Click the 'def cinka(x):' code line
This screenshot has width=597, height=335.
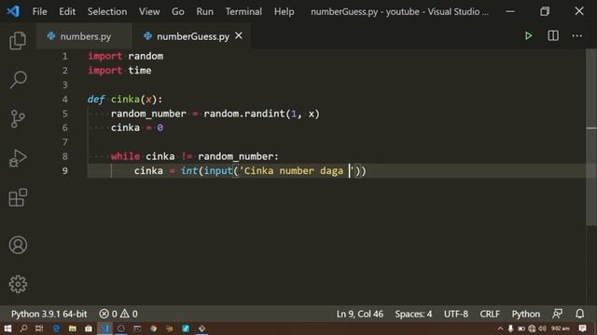[125, 100]
